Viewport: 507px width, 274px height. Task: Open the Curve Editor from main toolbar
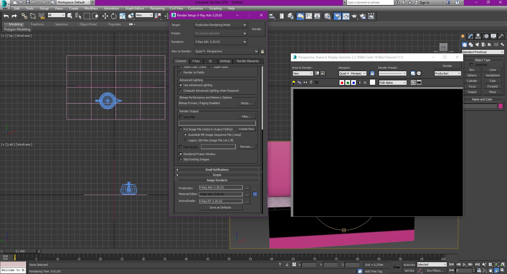[309, 16]
